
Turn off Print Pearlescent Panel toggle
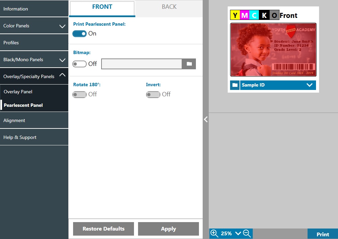80,34
